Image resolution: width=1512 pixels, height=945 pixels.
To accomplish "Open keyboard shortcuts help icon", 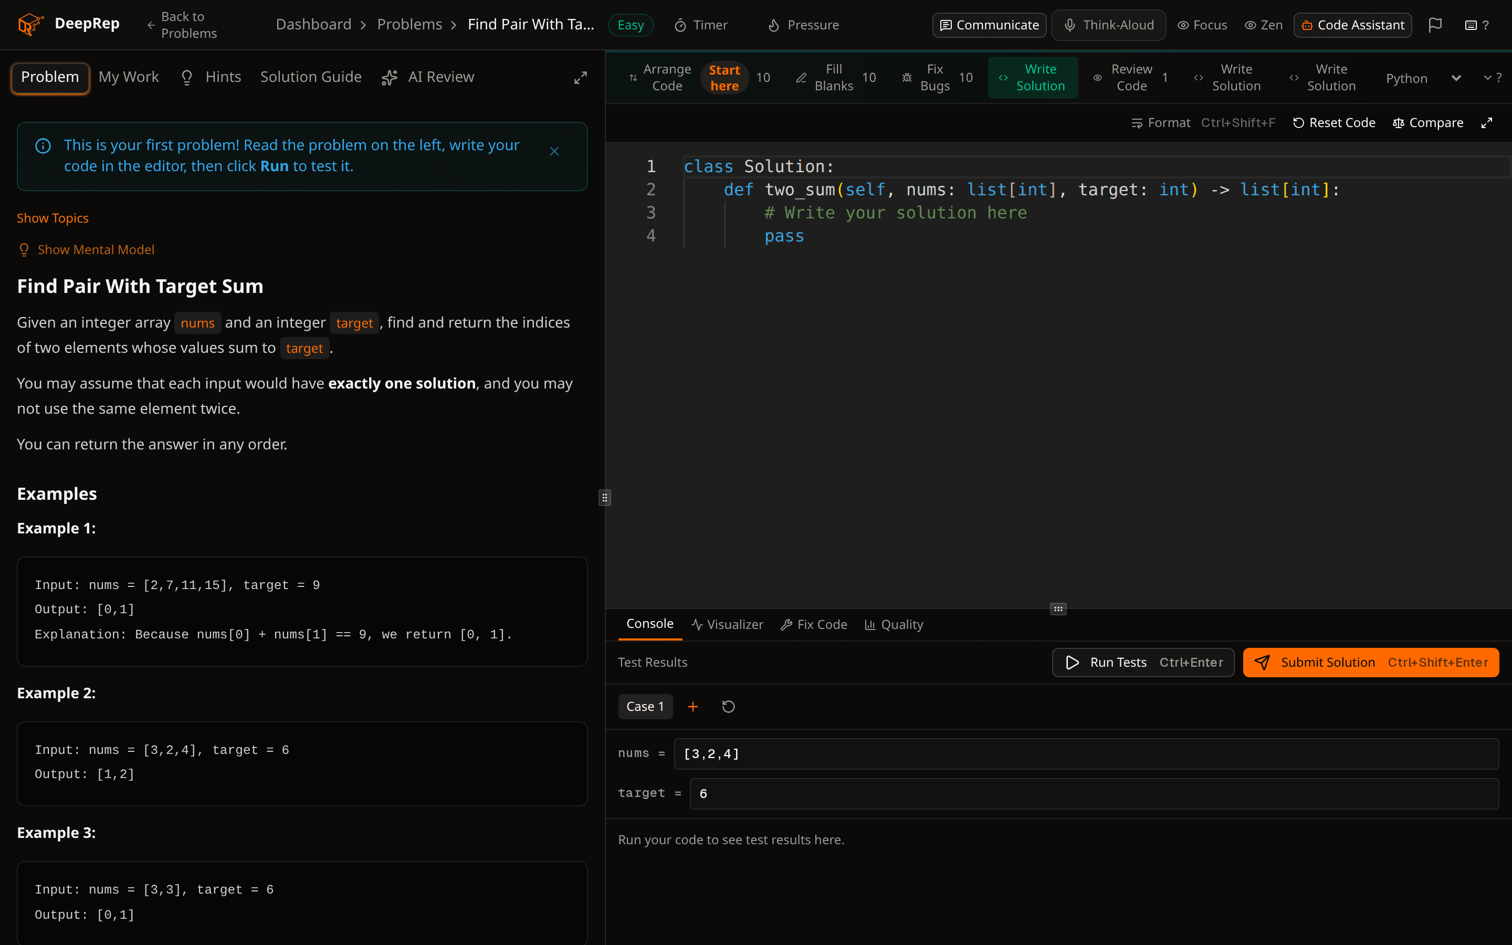I will coord(1476,25).
